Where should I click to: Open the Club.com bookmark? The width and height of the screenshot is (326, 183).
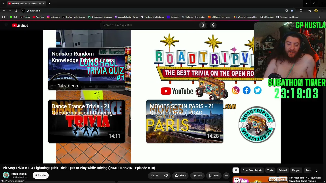[x=173, y=17]
